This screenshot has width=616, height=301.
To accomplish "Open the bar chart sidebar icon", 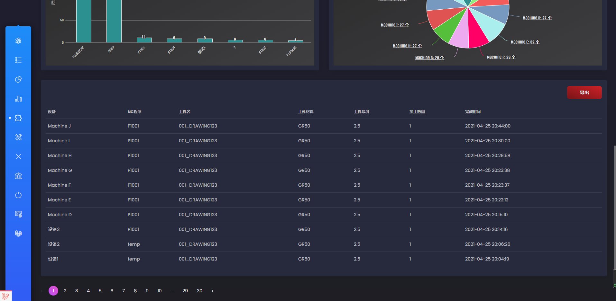I will [x=18, y=99].
